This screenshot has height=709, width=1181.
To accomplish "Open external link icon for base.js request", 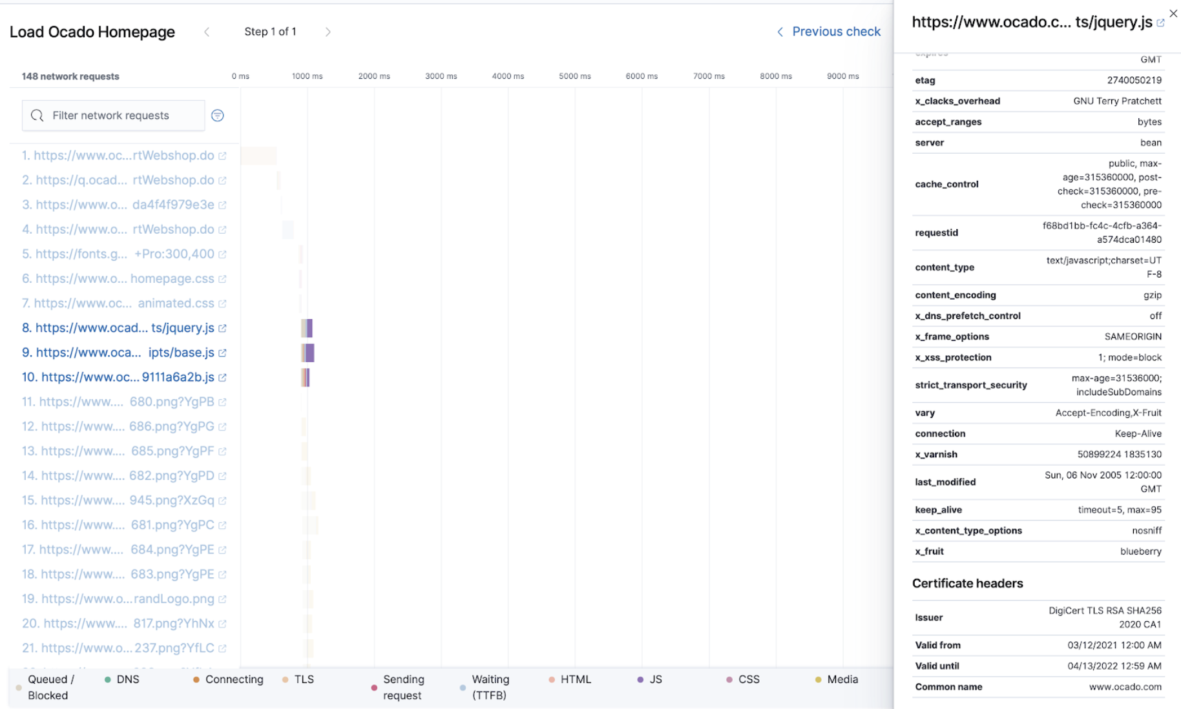I will 222,353.
